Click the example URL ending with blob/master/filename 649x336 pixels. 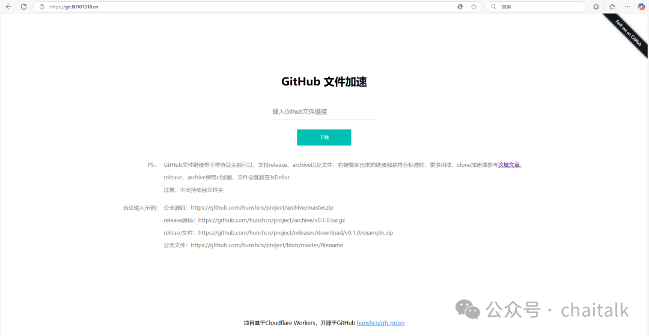[267, 245]
